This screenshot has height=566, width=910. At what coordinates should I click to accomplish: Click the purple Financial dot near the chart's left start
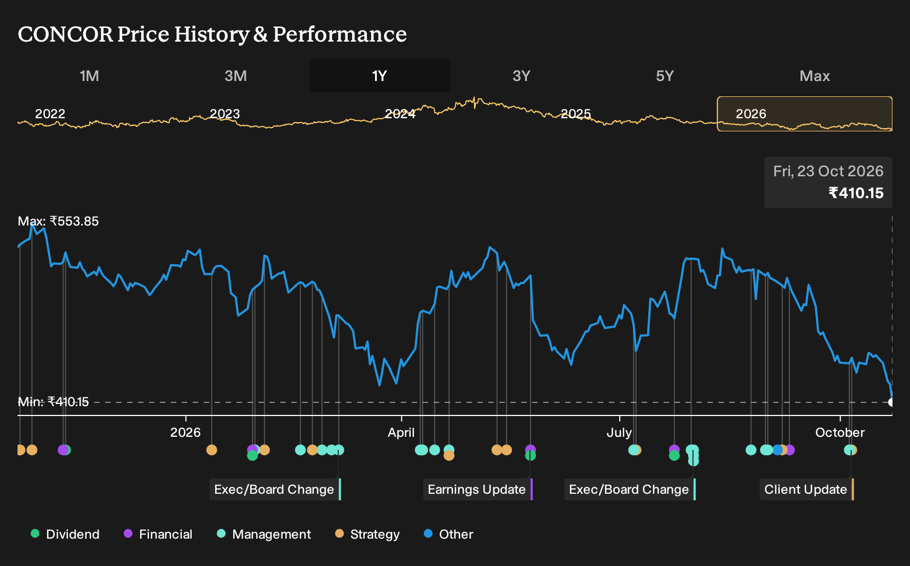(x=62, y=450)
